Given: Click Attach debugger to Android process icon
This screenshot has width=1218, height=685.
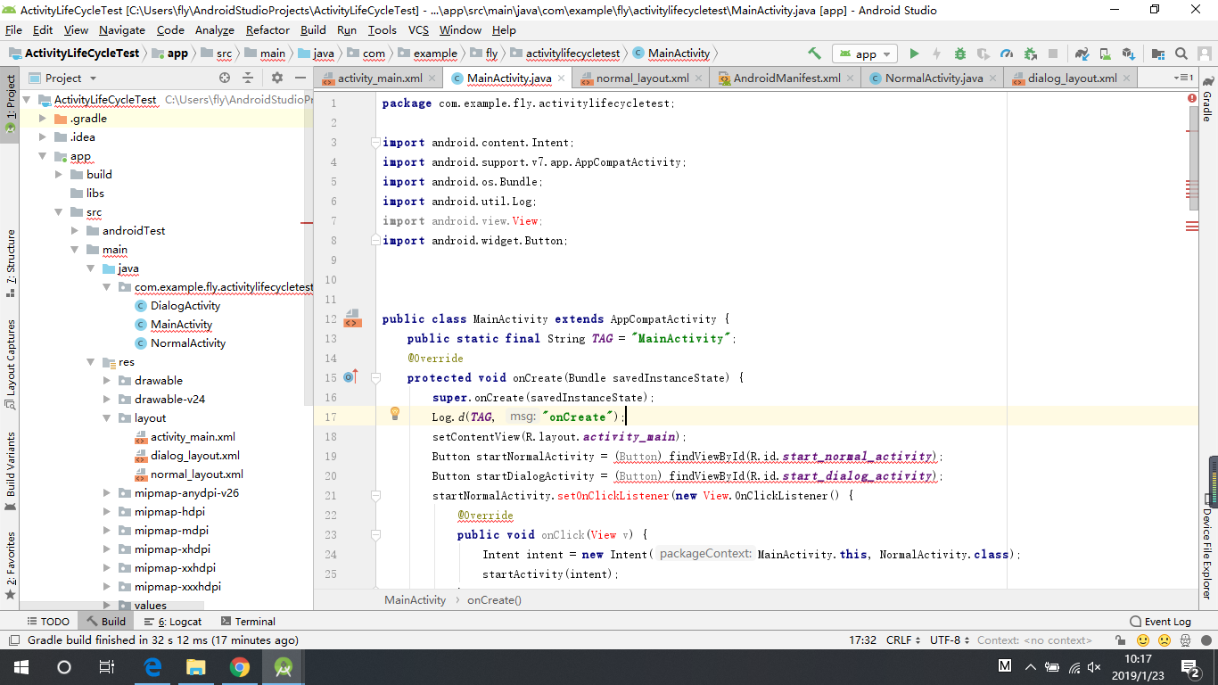Looking at the screenshot, I should tap(1030, 54).
